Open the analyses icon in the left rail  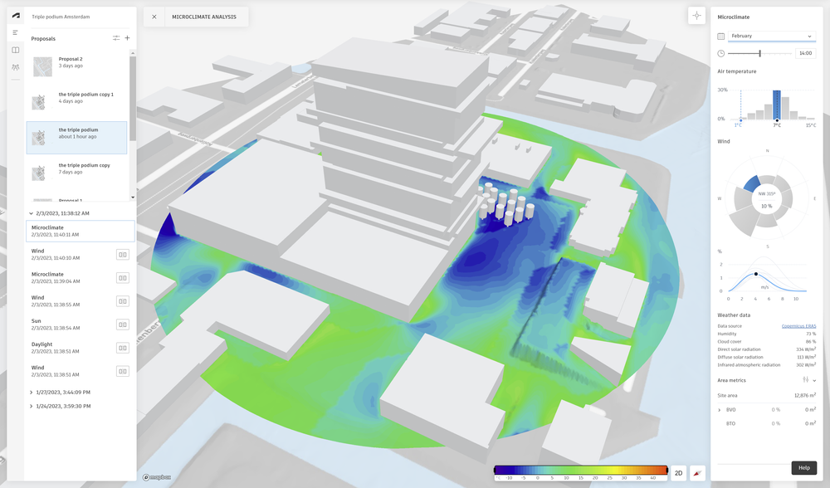coord(15,67)
